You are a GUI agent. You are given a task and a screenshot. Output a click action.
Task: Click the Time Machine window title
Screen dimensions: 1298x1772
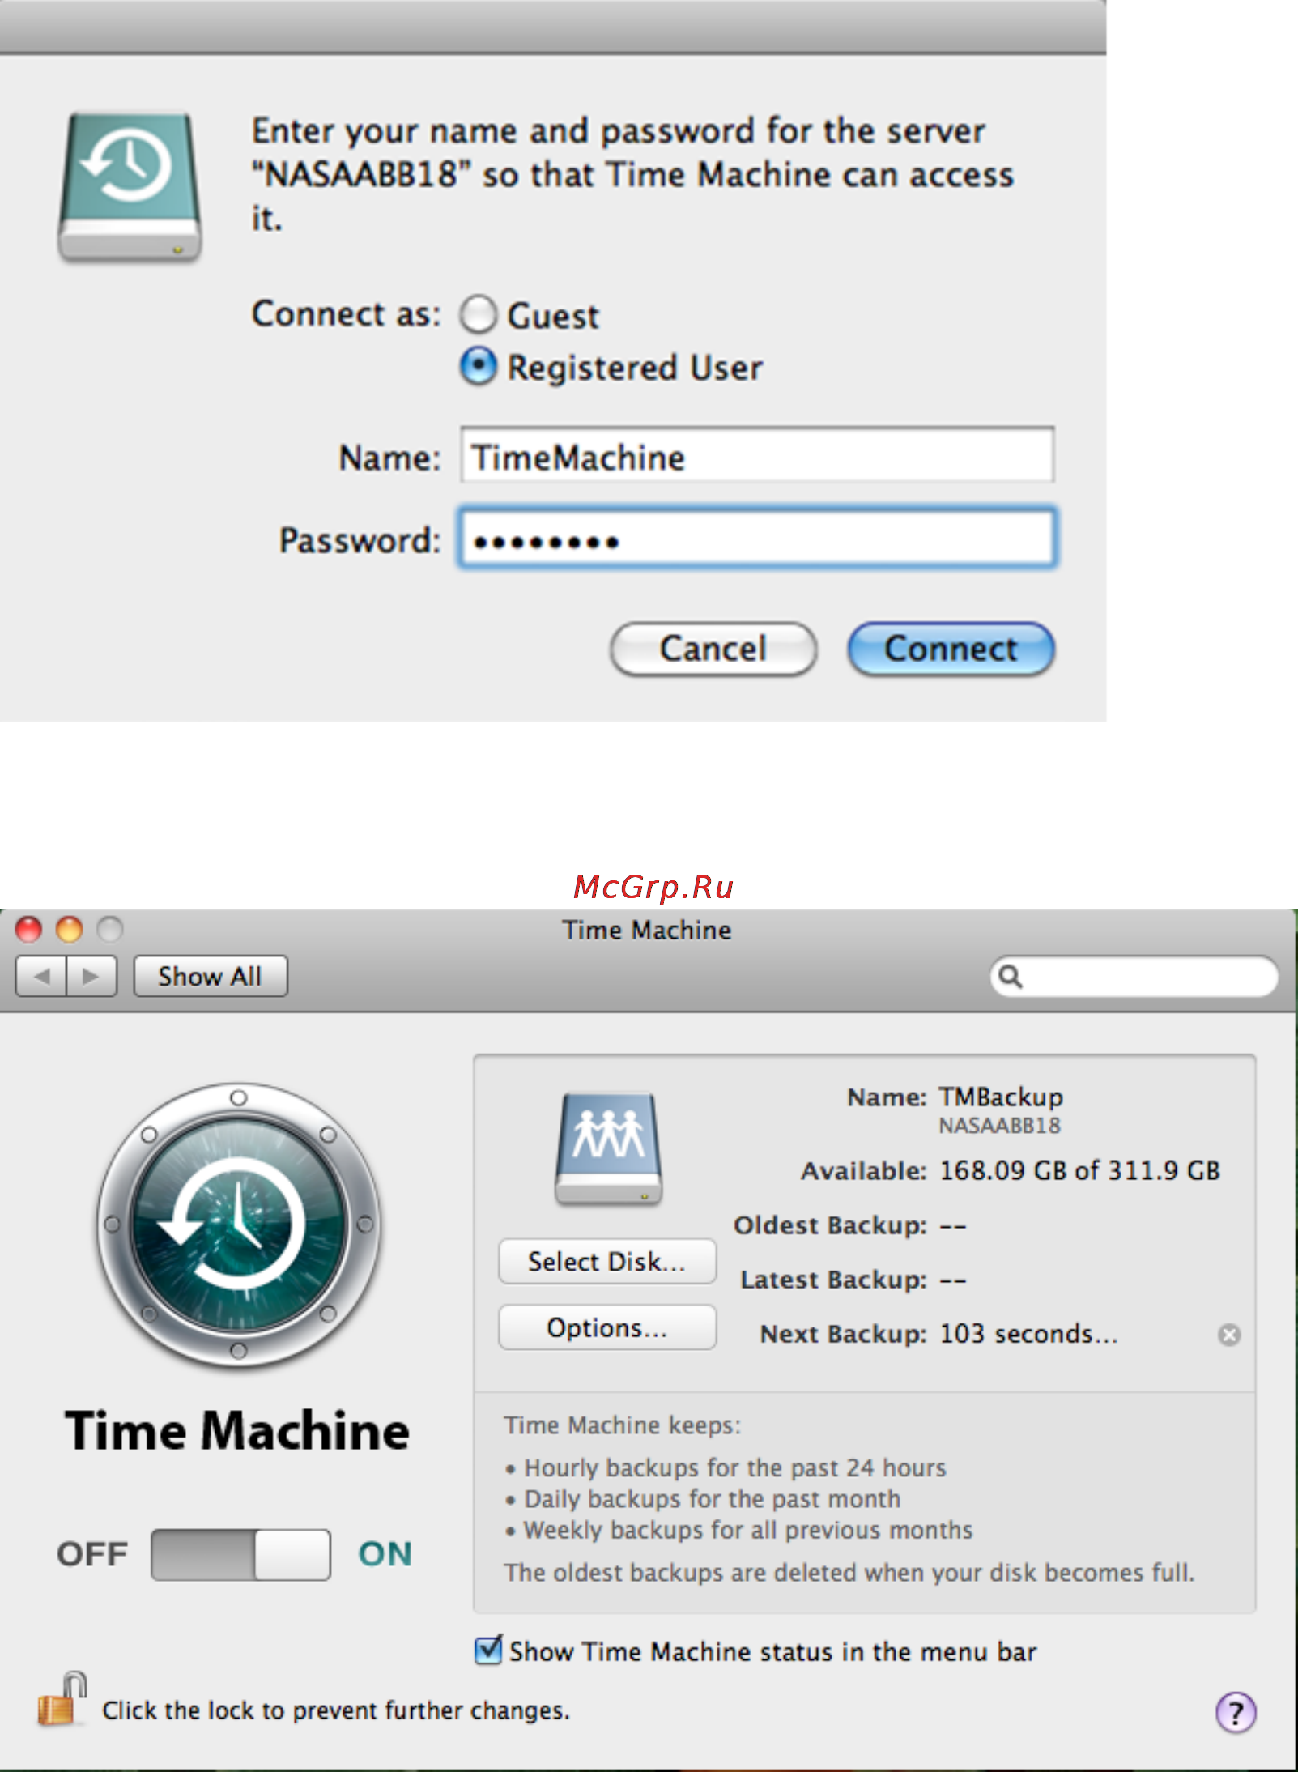[647, 930]
